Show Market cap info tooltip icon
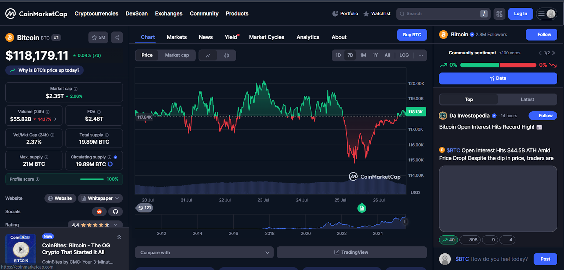 (x=75, y=89)
